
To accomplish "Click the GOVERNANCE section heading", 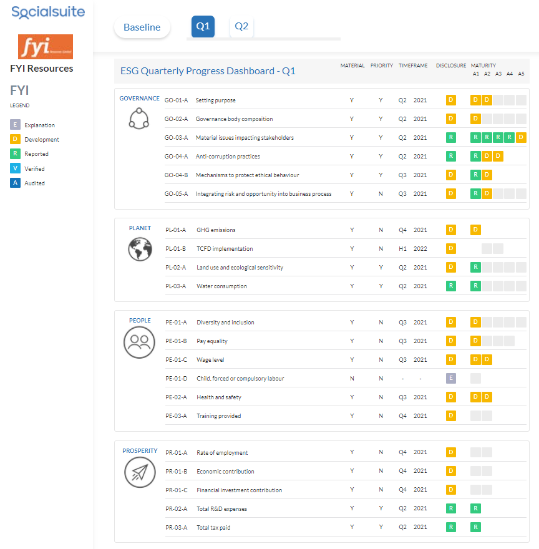I will point(139,99).
